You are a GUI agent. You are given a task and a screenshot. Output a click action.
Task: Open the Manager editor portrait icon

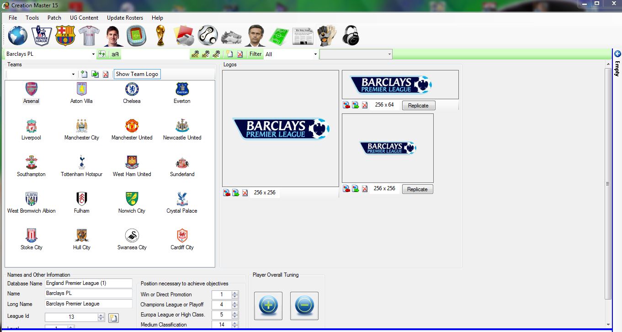click(255, 36)
